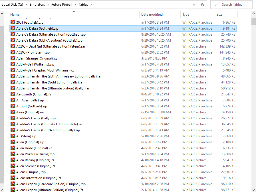This screenshot has width=256, height=192.
Task: Click the icon for ACDC - Devil Girl archive
Action: pos(13,46)
